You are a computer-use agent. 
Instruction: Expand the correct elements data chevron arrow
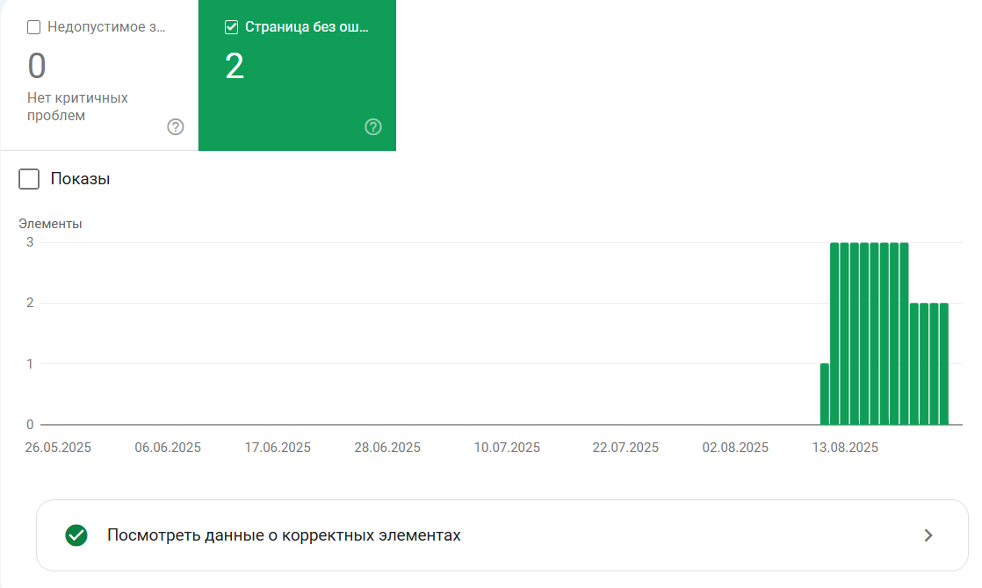pyautogui.click(x=928, y=535)
